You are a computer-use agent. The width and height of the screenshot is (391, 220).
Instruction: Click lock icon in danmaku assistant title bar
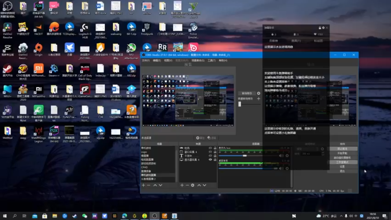click(320, 28)
